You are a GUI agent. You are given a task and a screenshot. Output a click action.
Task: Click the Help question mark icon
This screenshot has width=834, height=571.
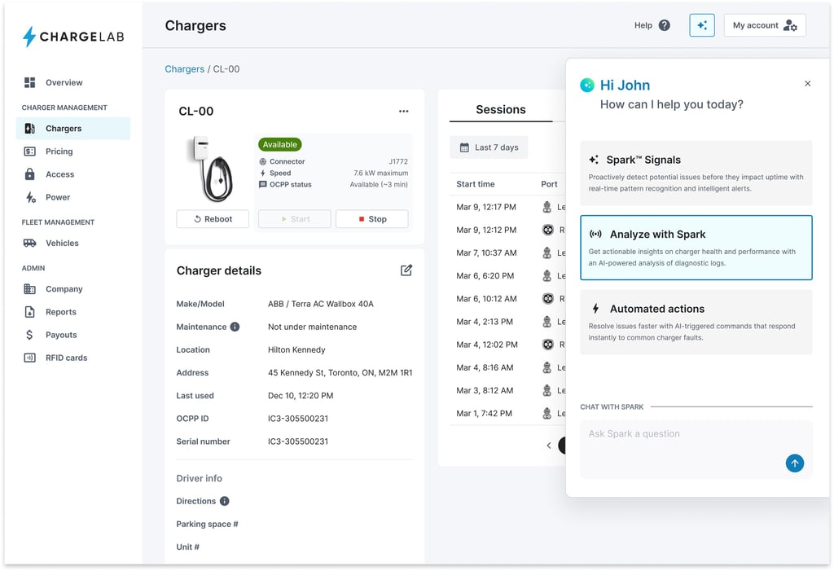coord(665,25)
